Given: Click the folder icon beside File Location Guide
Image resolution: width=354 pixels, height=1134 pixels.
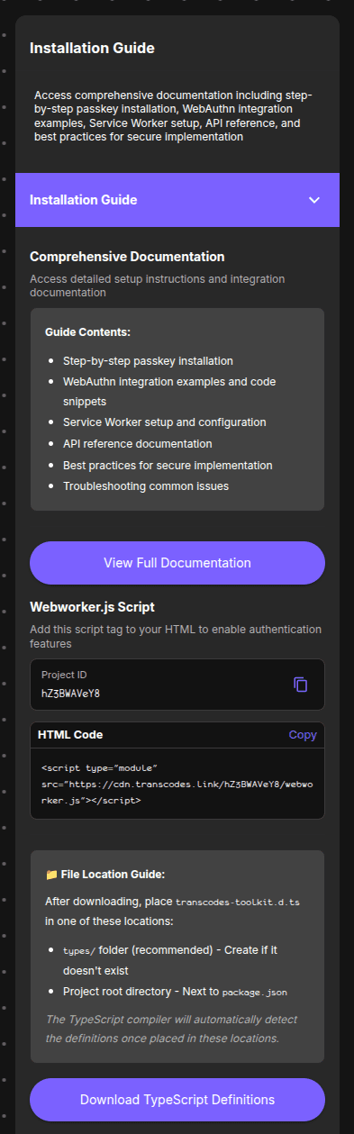Looking at the screenshot, I should 51,874.
